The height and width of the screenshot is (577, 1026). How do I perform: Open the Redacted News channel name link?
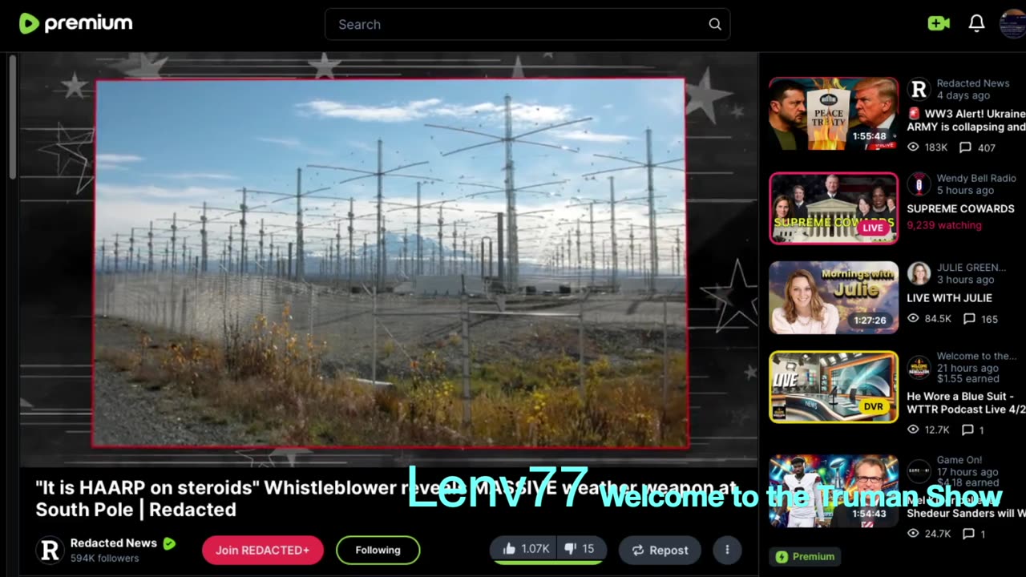114,543
